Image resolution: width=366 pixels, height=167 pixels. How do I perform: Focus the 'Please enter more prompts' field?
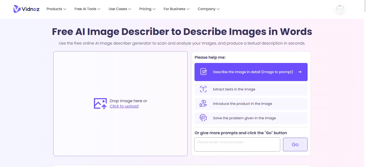pyautogui.click(x=237, y=144)
